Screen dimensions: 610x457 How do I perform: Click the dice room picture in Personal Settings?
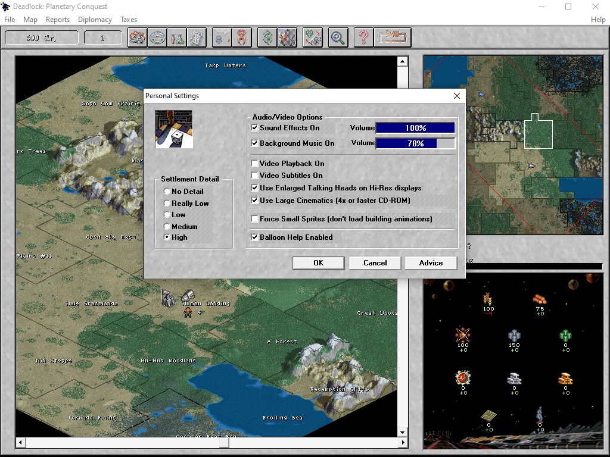tap(174, 129)
